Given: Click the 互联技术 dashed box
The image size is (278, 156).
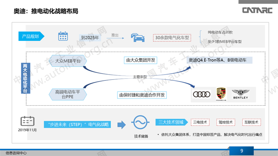Looking at the screenshot, I should coord(251,122).
